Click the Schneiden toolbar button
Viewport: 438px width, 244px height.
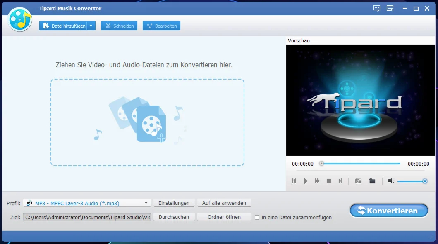(119, 26)
